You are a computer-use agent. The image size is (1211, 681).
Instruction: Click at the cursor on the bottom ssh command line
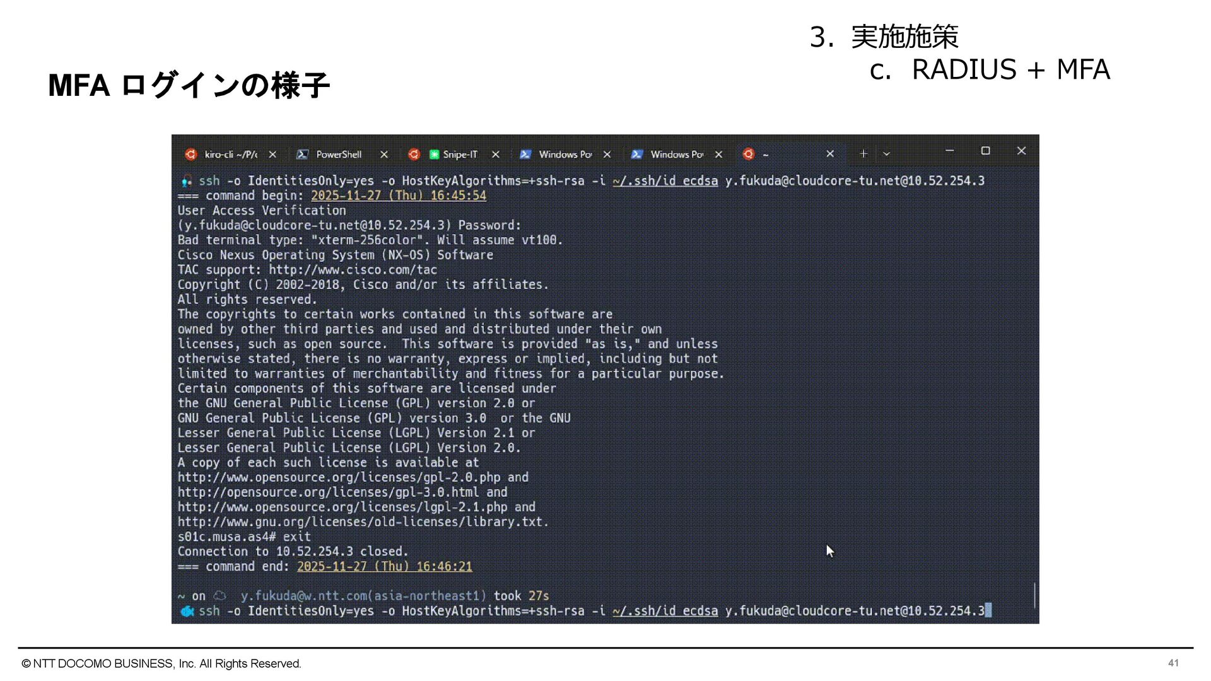coord(988,611)
